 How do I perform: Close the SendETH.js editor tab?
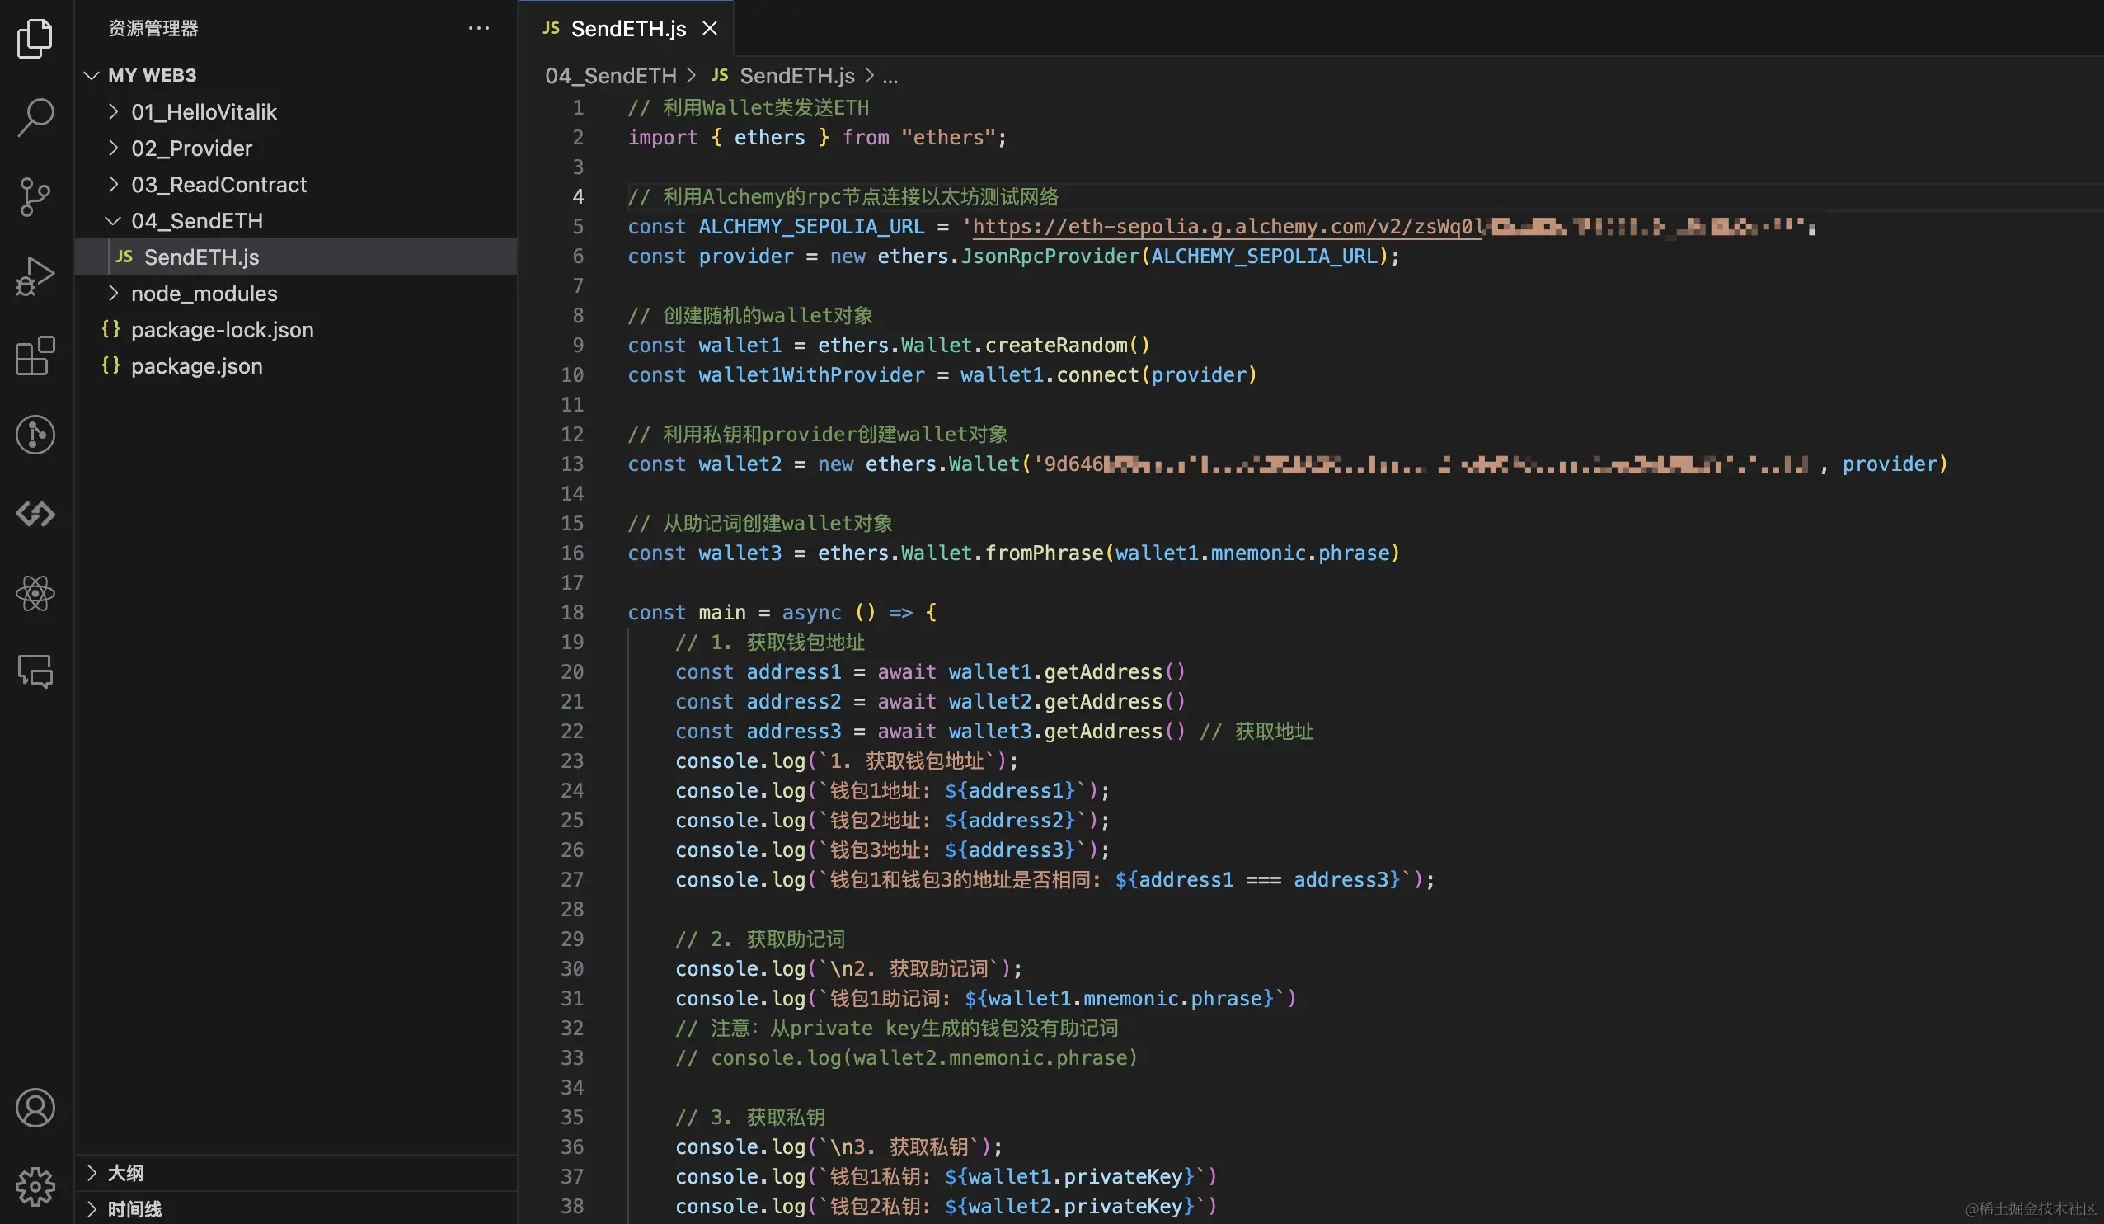pos(710,28)
